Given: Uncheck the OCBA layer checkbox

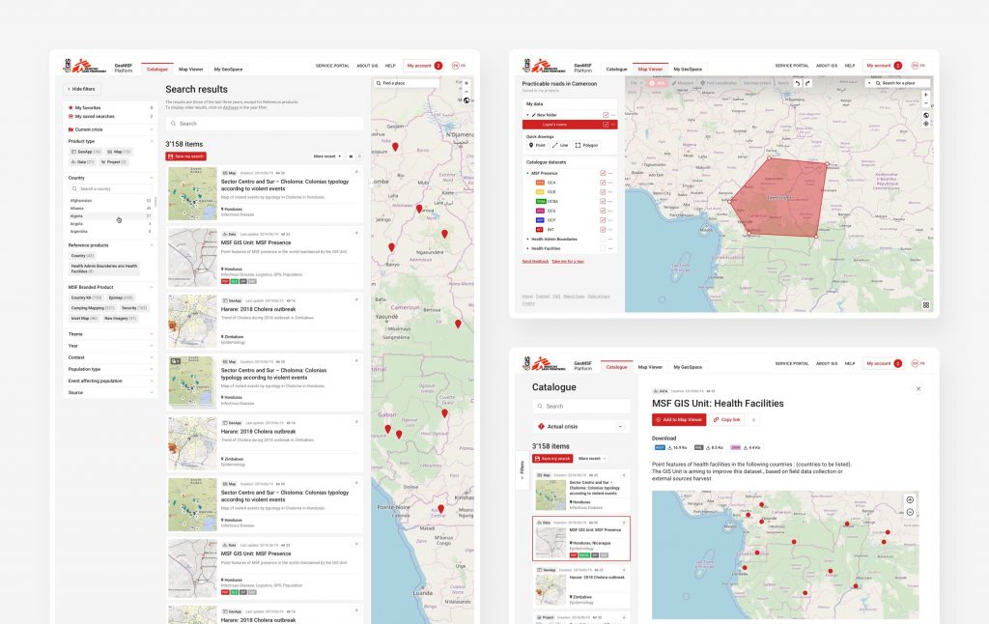Looking at the screenshot, I should 603,201.
